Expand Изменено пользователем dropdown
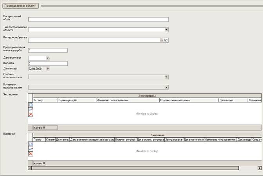 (x=166, y=87)
